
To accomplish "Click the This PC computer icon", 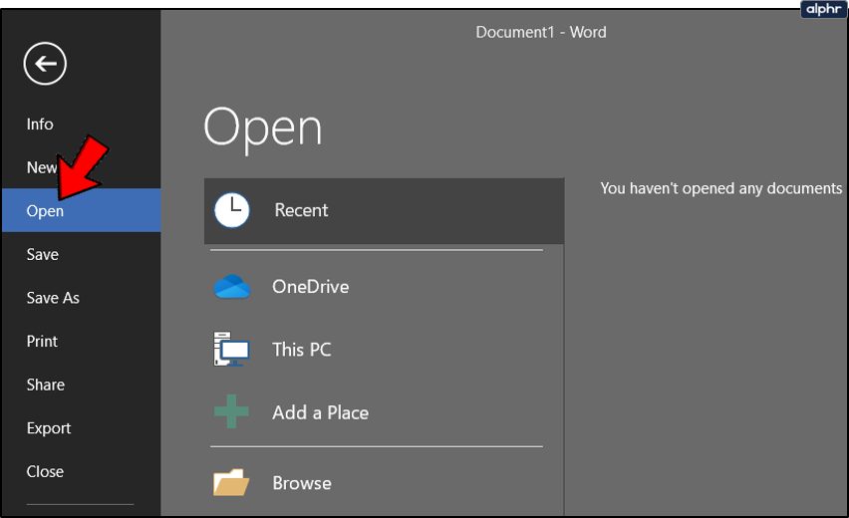I will (231, 349).
